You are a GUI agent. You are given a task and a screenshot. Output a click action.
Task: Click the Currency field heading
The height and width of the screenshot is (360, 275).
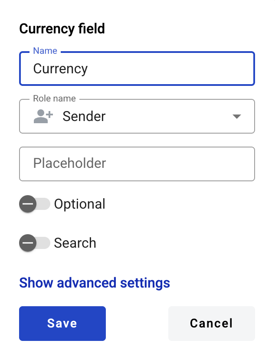tap(62, 29)
